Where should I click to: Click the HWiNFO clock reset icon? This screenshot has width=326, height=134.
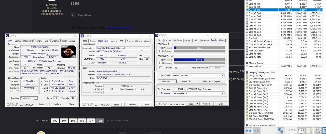[x=301, y=131]
